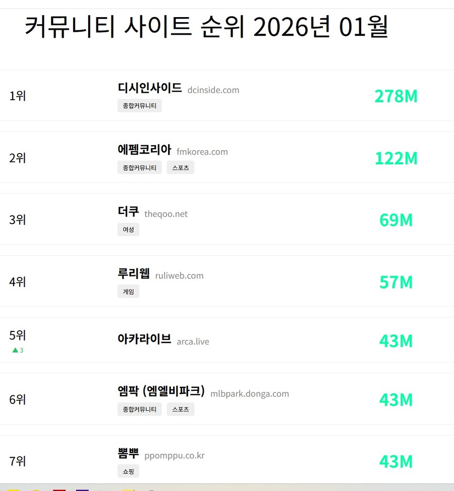Select the 여성 tag under 더쿠
This screenshot has width=454, height=491.
click(x=128, y=230)
